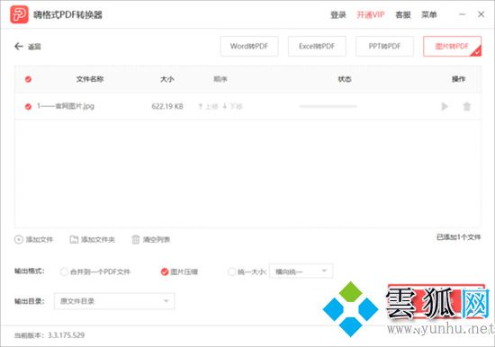Uncheck the jpg file row checkbox
495x347 pixels.
point(28,107)
